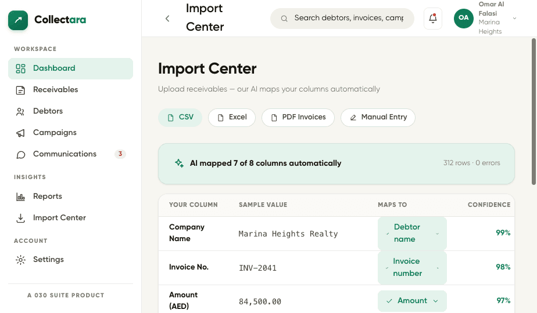Expand the Omar Al Falasi account chevron
The height and width of the screenshot is (313, 537).
514,19
